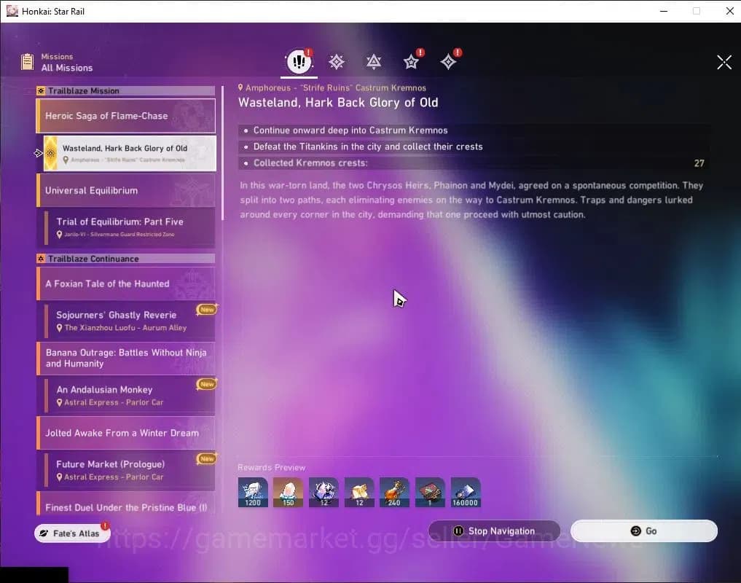Click the mission title 'Wasteland, Hark Back Glory of Old'
This screenshot has height=583, width=741.
click(338, 103)
